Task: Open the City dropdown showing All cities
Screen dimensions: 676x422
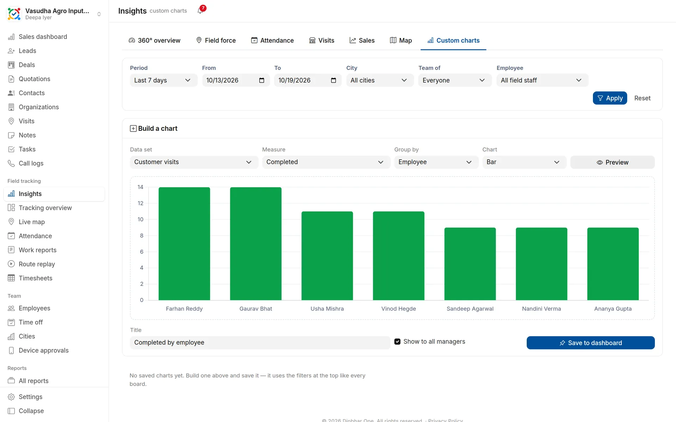Action: pyautogui.click(x=380, y=80)
